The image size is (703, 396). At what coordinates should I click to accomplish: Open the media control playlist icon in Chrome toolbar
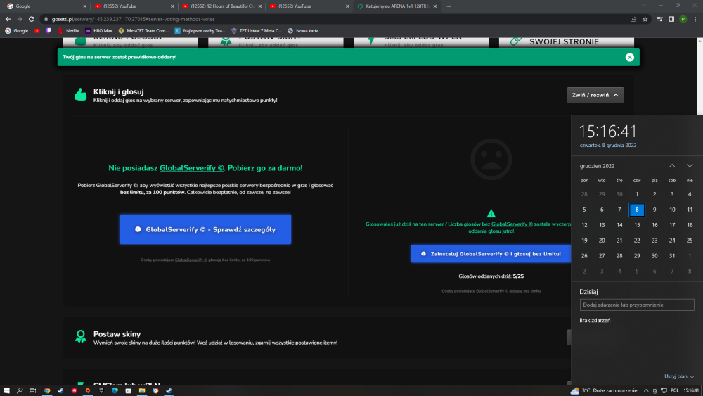tap(659, 19)
